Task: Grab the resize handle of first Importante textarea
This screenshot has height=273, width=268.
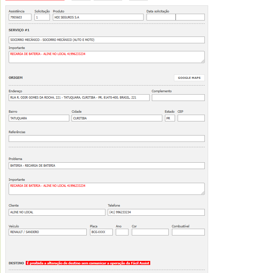Action: tap(203, 61)
